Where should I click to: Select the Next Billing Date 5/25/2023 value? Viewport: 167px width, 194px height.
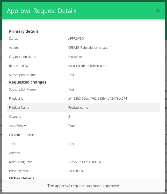coord(84,162)
